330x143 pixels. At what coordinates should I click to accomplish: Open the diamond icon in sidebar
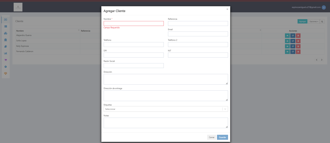(5, 74)
